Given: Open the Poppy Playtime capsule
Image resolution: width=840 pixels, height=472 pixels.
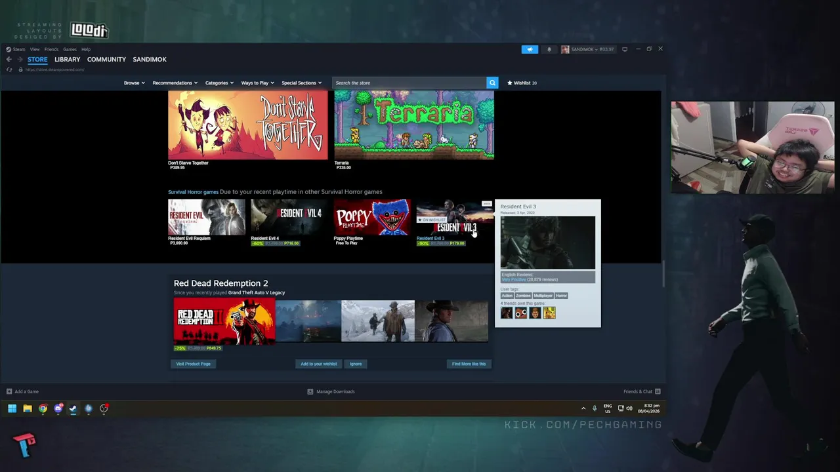Looking at the screenshot, I should click(x=371, y=217).
